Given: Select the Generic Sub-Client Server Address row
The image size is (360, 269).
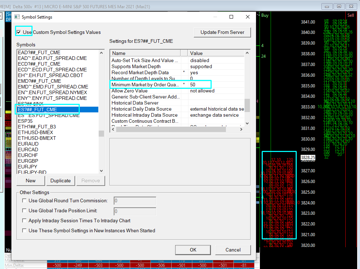Looking at the screenshot, I should tap(177, 97).
